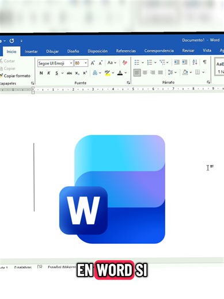
Task: Toggle show paragraph marks ¶
Action: [x=204, y=62]
